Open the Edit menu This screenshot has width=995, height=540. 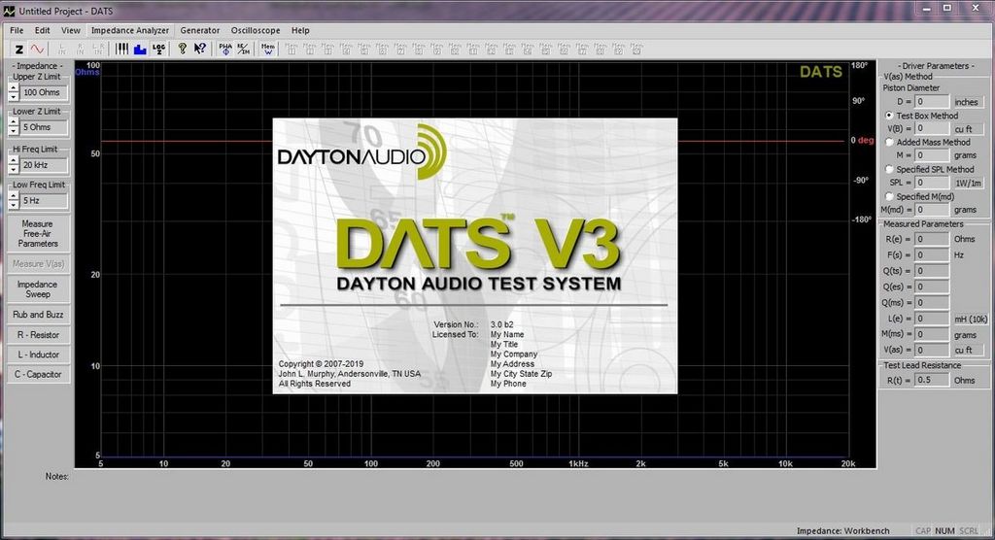42,30
